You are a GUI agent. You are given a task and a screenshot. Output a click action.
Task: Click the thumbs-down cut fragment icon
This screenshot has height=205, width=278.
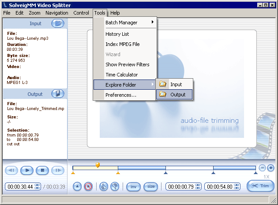115,186
